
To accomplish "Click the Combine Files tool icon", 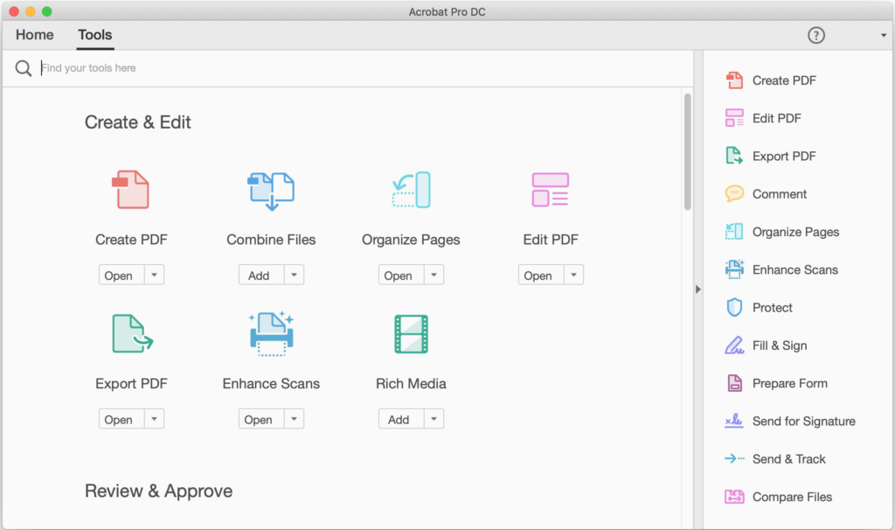I will pos(271,191).
